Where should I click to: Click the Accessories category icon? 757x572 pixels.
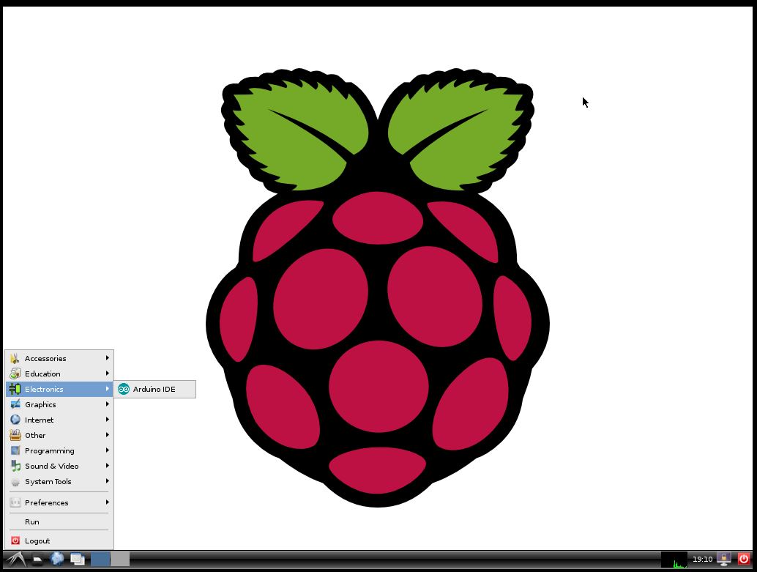(x=15, y=358)
